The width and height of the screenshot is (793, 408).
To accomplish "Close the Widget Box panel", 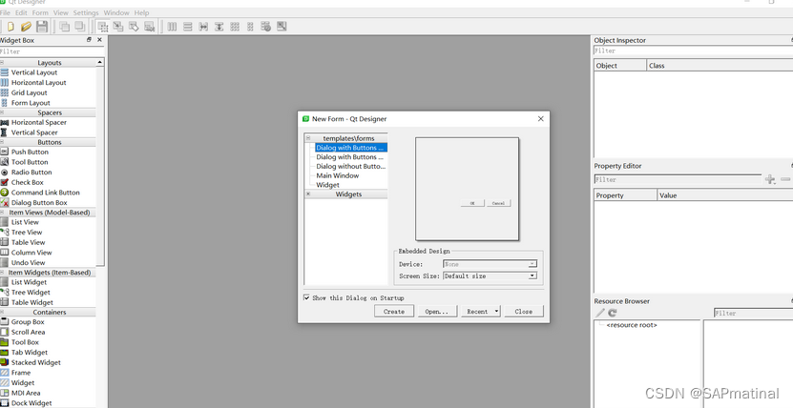I will (x=99, y=39).
